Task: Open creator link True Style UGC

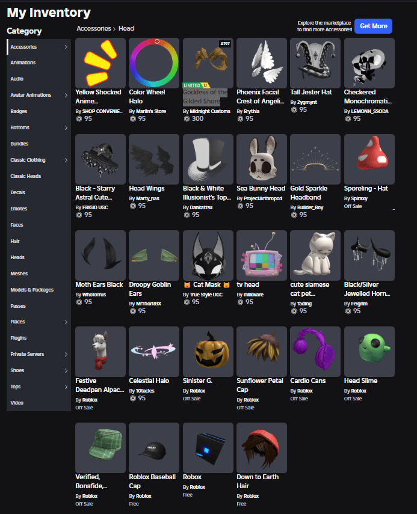Action: (x=206, y=295)
